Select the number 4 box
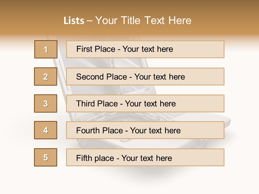The height and width of the screenshot is (194, 259). 46,130
